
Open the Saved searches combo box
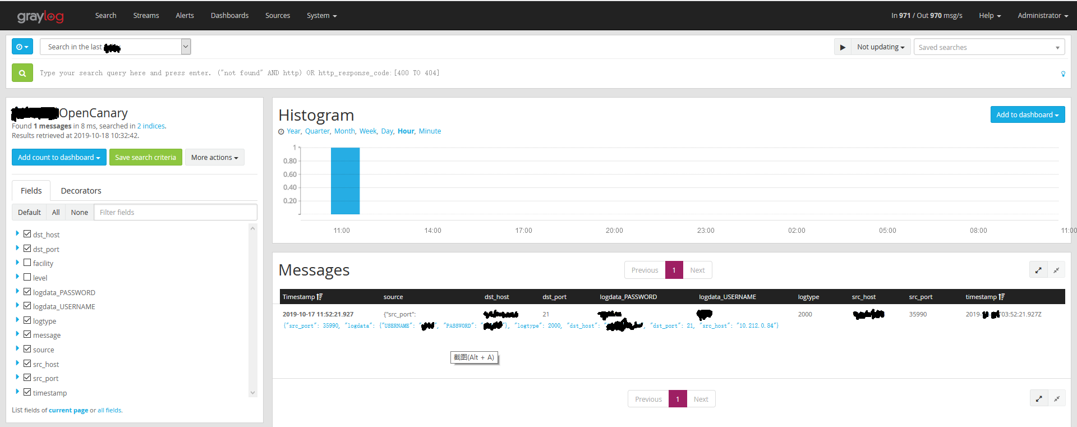tap(989, 47)
